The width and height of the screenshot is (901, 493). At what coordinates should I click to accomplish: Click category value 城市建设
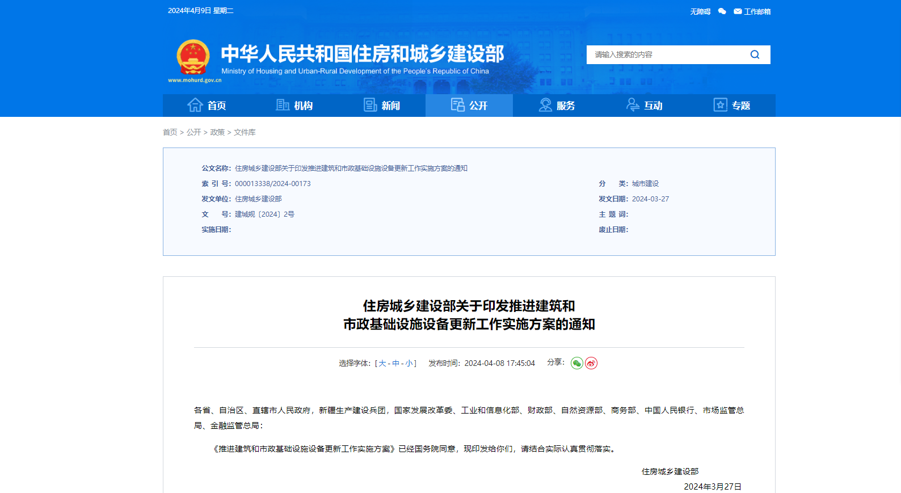pyautogui.click(x=646, y=184)
